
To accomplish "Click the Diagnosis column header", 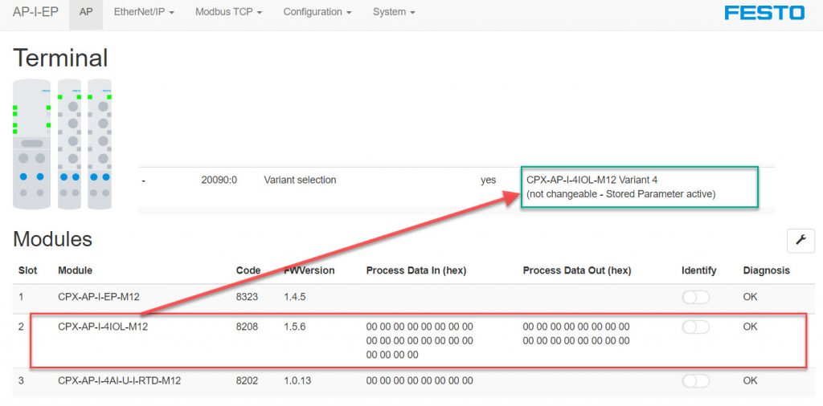I will tap(766, 271).
